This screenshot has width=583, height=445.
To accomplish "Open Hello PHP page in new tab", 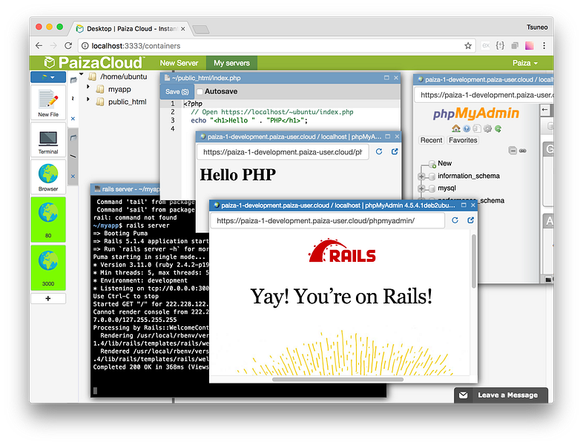I will point(395,152).
